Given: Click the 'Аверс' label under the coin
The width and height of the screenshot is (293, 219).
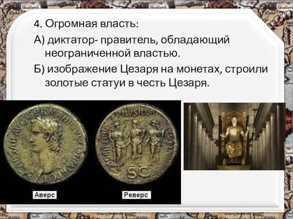Looking at the screenshot, I should (x=45, y=195).
